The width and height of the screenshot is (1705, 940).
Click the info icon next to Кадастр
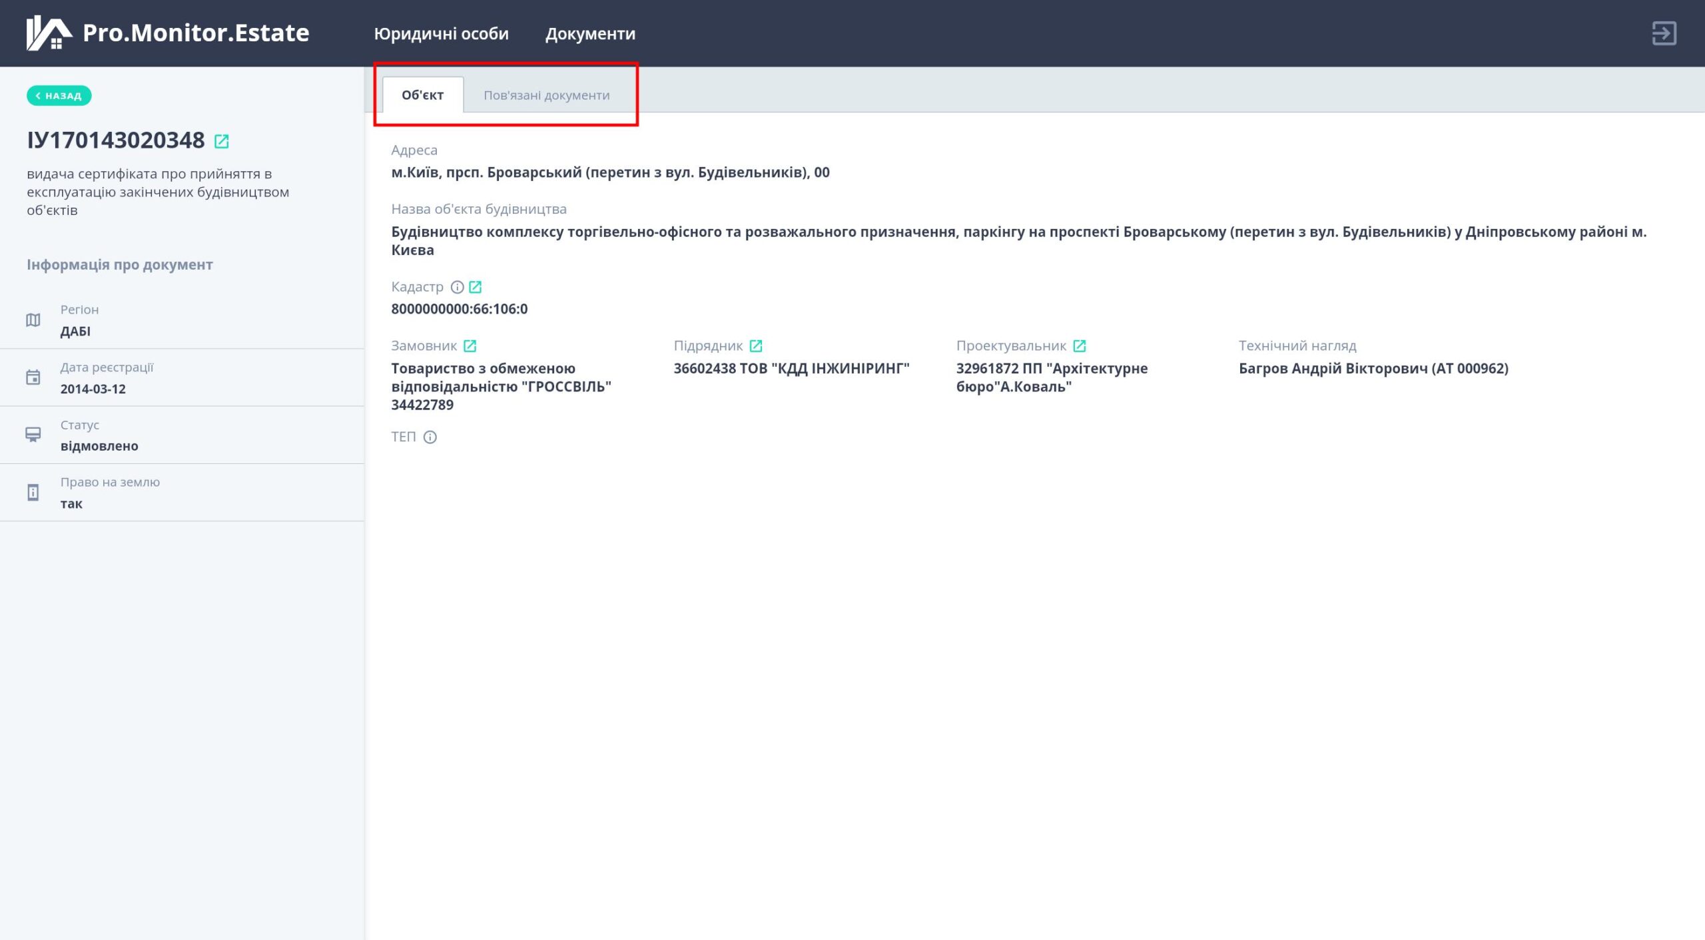coord(456,286)
